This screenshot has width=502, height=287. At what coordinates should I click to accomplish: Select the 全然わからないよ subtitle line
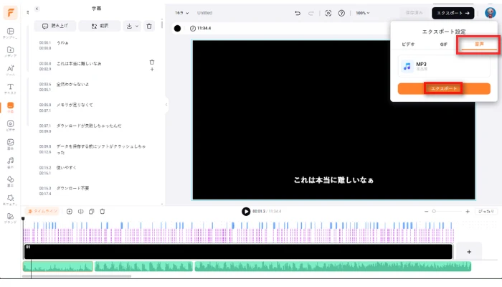(x=72, y=84)
